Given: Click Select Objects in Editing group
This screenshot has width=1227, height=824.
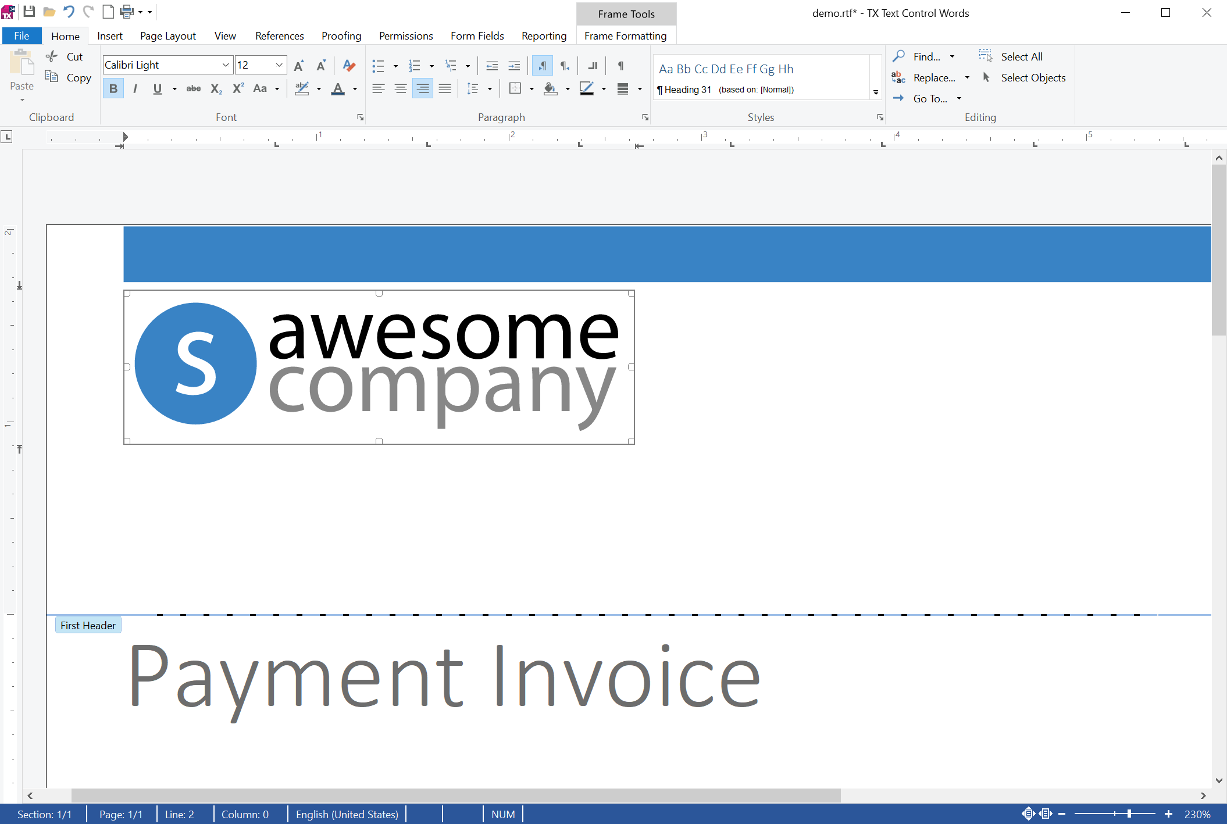Looking at the screenshot, I should [1032, 77].
